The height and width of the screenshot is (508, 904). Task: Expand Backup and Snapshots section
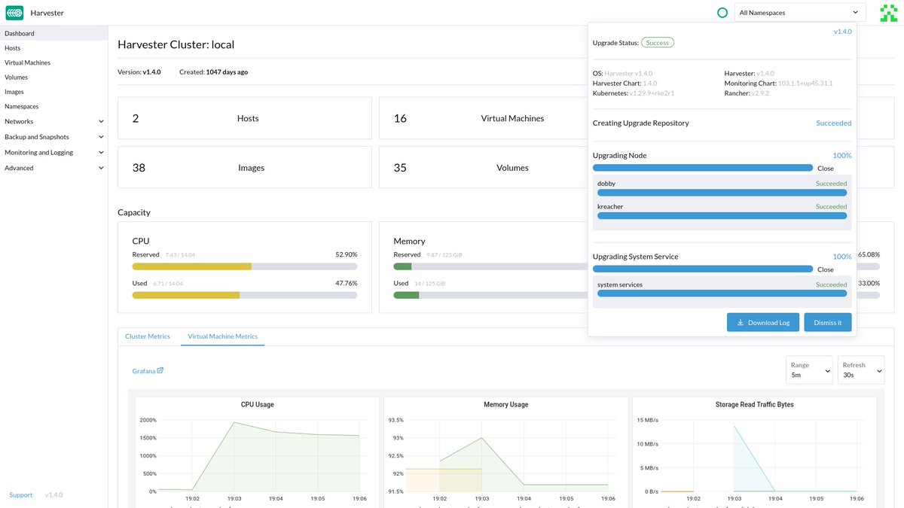[x=53, y=137]
